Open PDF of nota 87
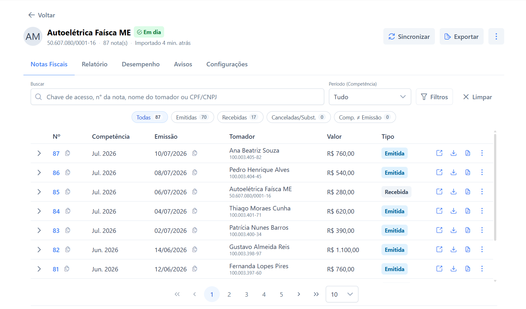The image size is (526, 309). click(468, 153)
